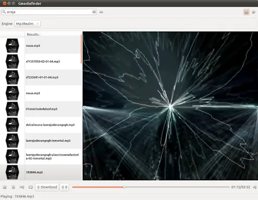
Task: Click the 'Playing : 193846.mp3' status text
Action: point(17,196)
